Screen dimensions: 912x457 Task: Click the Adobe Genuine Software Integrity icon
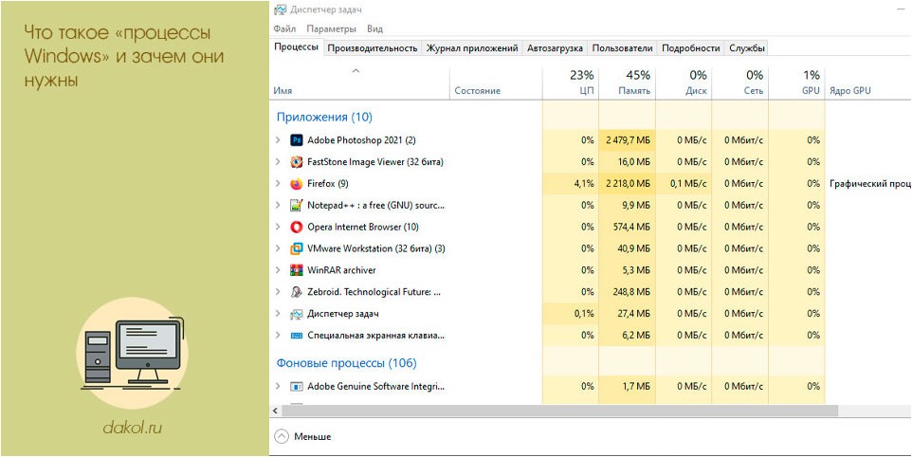[x=297, y=386]
